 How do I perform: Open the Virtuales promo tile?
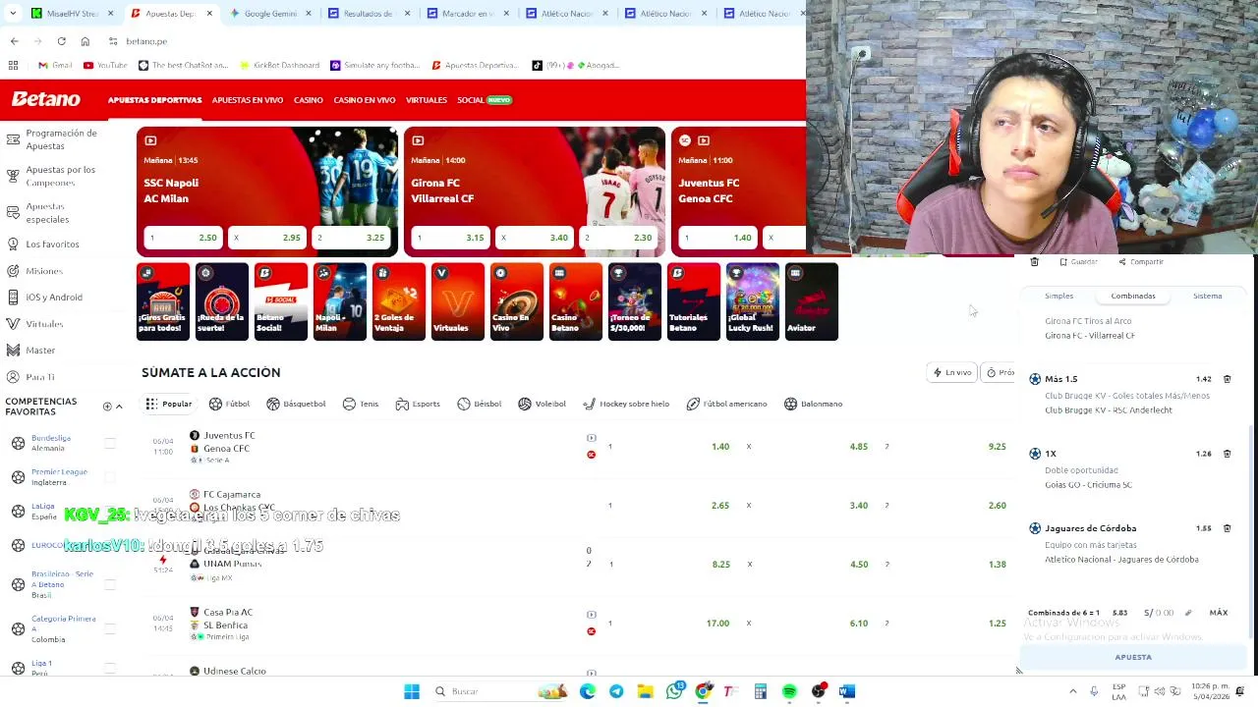click(x=458, y=301)
